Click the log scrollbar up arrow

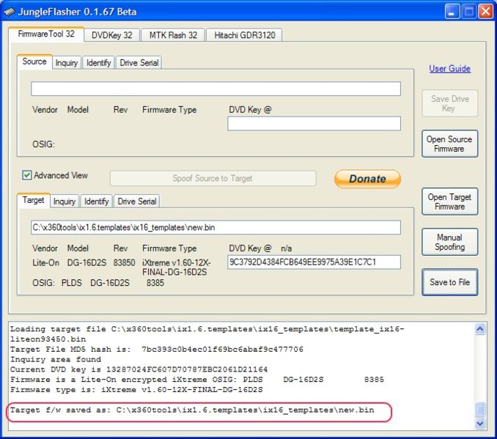pyautogui.click(x=480, y=329)
